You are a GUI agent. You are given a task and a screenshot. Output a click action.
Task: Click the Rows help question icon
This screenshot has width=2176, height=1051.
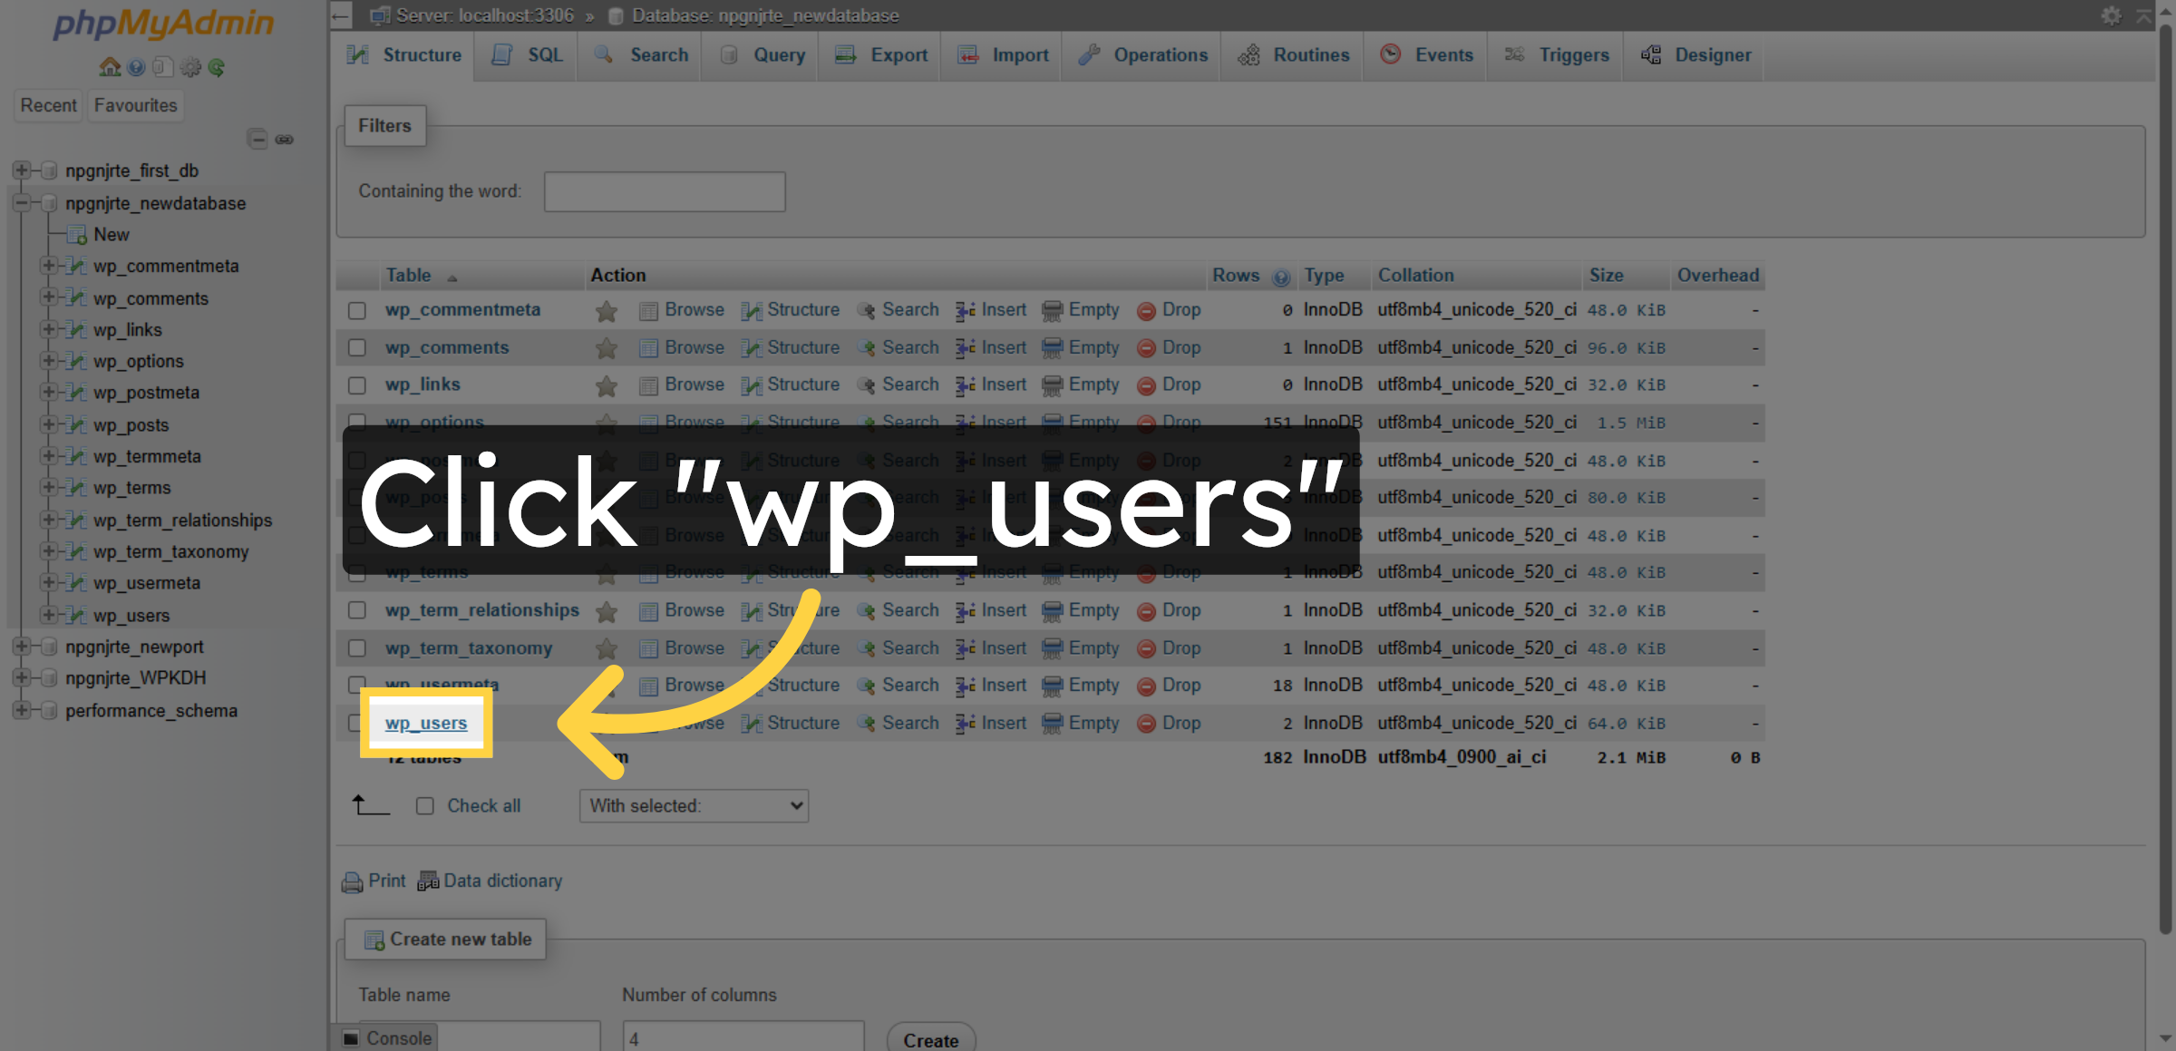pyautogui.click(x=1280, y=277)
